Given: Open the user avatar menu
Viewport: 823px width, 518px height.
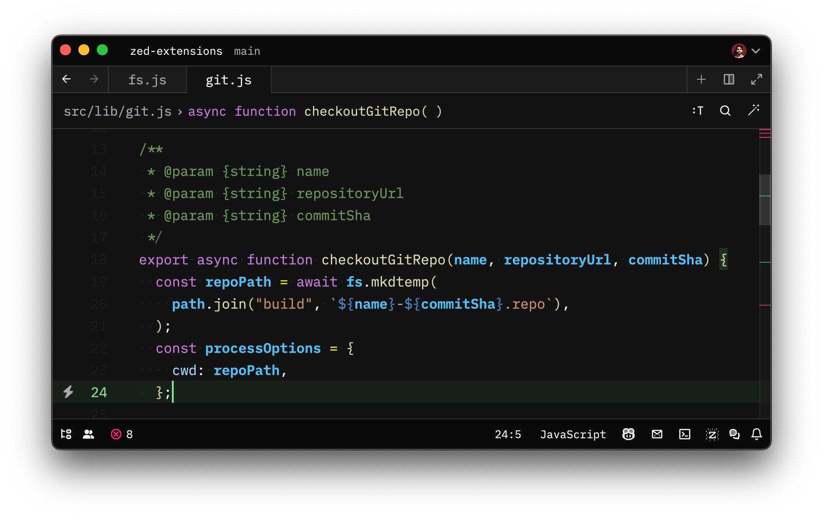Looking at the screenshot, I should click(739, 51).
